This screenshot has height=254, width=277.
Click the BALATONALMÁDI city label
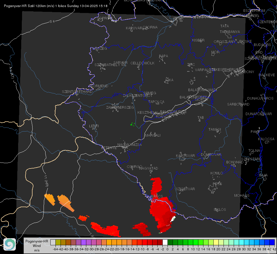coord(203,90)
